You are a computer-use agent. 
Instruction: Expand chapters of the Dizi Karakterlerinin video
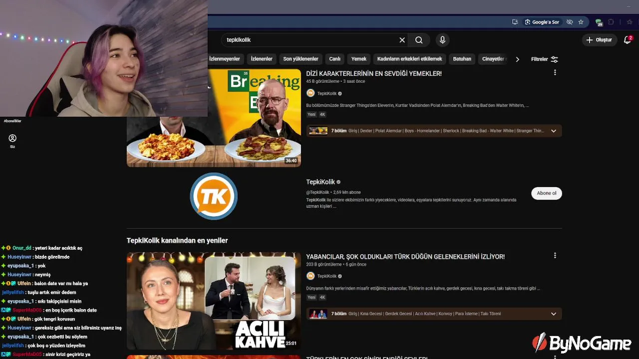(553, 131)
